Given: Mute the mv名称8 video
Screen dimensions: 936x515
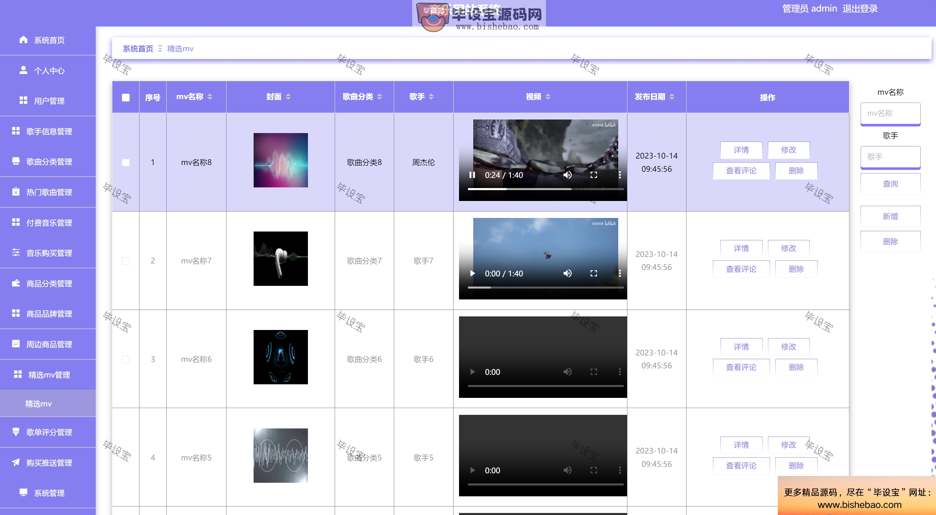Looking at the screenshot, I should click(567, 175).
